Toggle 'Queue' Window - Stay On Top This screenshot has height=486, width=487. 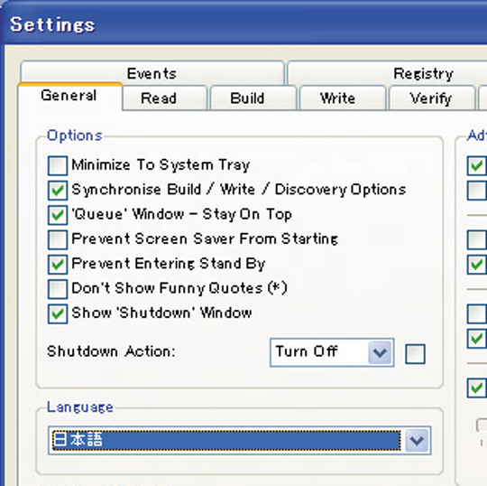click(x=58, y=215)
